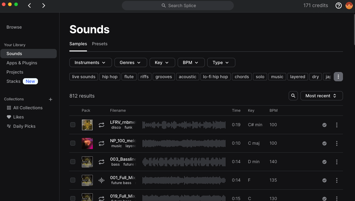Open Stacks in the sidebar
Viewport: 355px width, 201px height.
(13, 81)
